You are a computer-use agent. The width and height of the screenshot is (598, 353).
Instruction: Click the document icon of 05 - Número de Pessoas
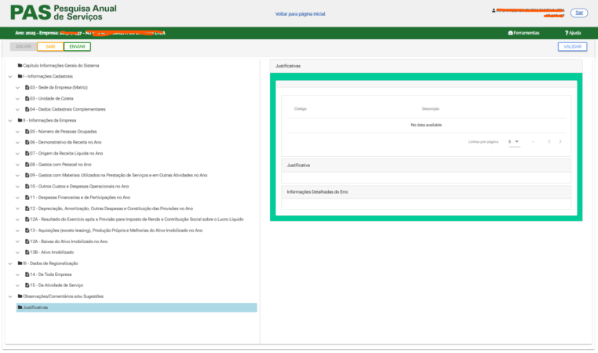pos(27,132)
